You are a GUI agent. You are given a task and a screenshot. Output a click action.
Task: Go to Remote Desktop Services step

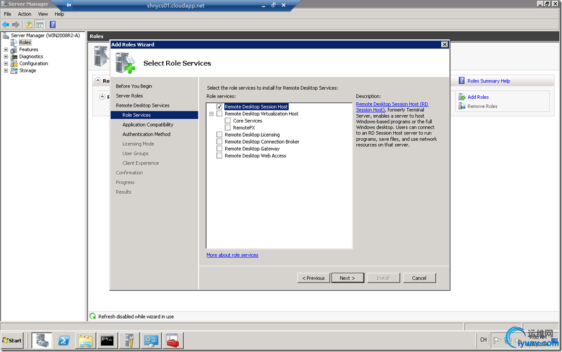tap(142, 105)
